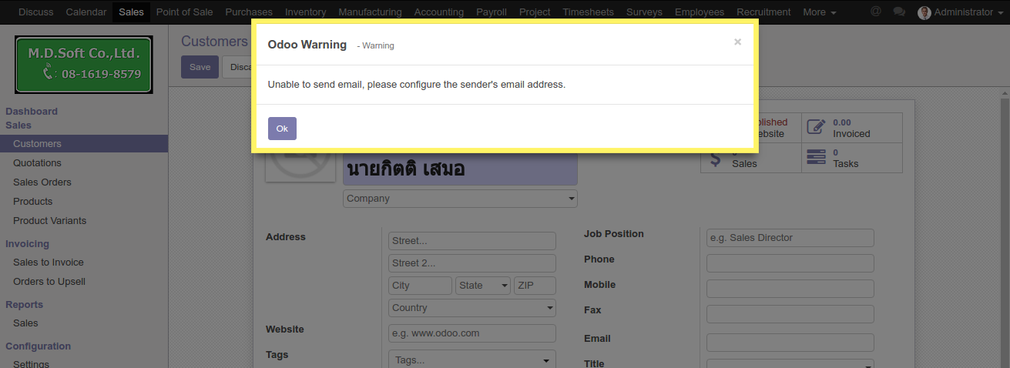Click the ZIP input field
The height and width of the screenshot is (368, 1010).
pos(535,286)
